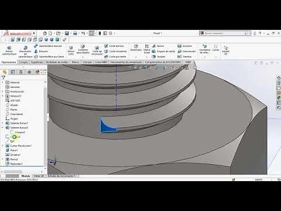
Task: Choose Corte barrido in ribbon
Action: tap(114, 46)
